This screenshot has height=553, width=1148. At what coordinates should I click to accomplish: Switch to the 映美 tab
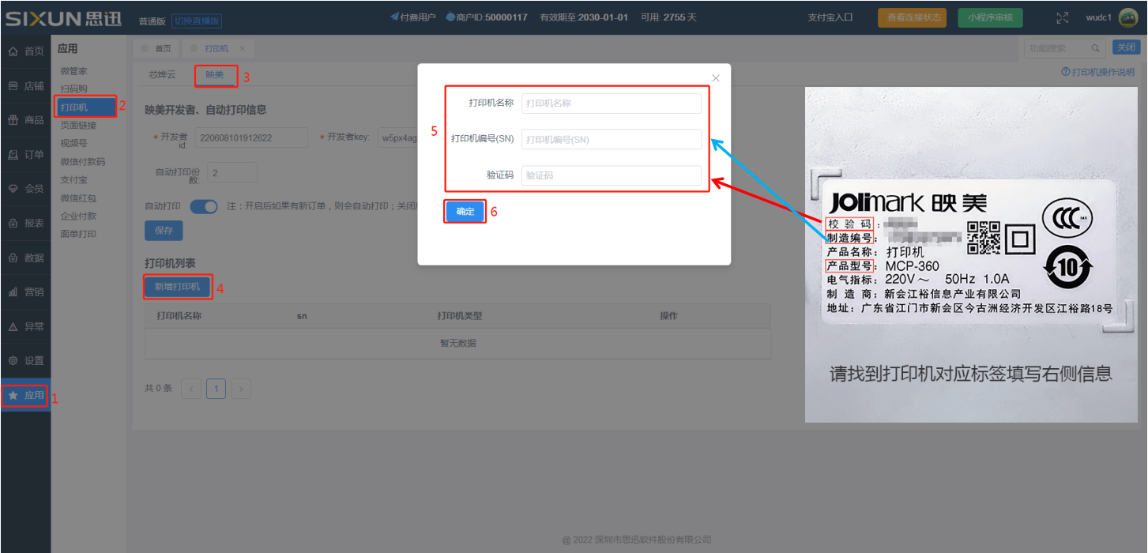215,75
